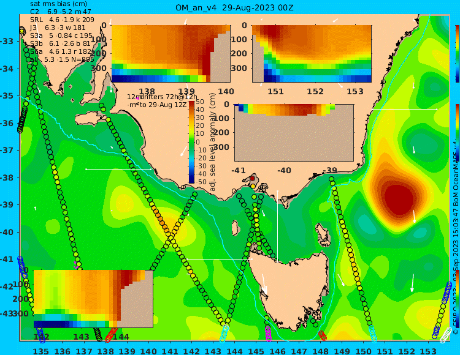The image size is (460, 355).
Task: Select the J3 satellite stats row
Action: [x=58, y=28]
